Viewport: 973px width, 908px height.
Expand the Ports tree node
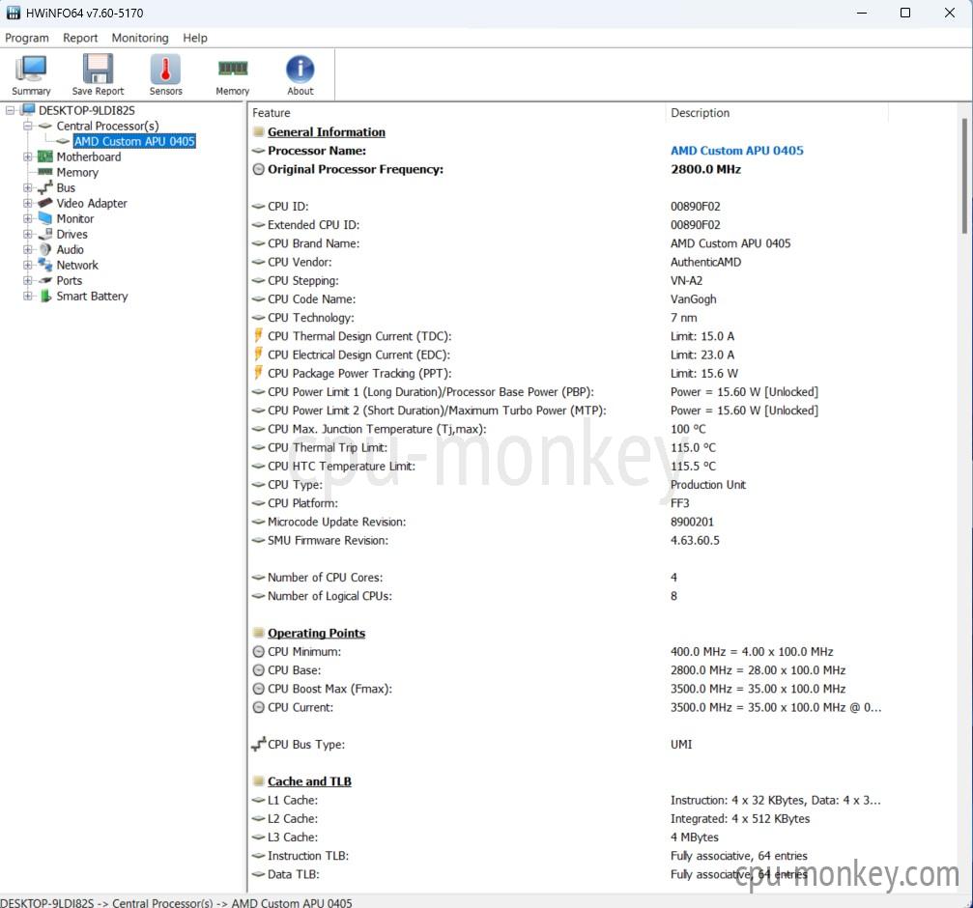(28, 280)
